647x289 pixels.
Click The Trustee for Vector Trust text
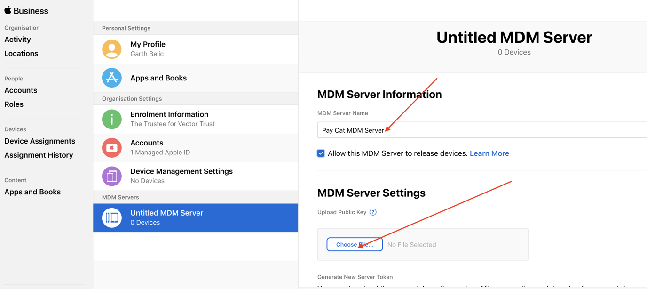[x=173, y=124]
